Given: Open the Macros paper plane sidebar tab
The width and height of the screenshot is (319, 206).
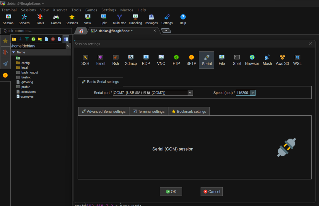Looking at the screenshot, I should [x=5, y=64].
